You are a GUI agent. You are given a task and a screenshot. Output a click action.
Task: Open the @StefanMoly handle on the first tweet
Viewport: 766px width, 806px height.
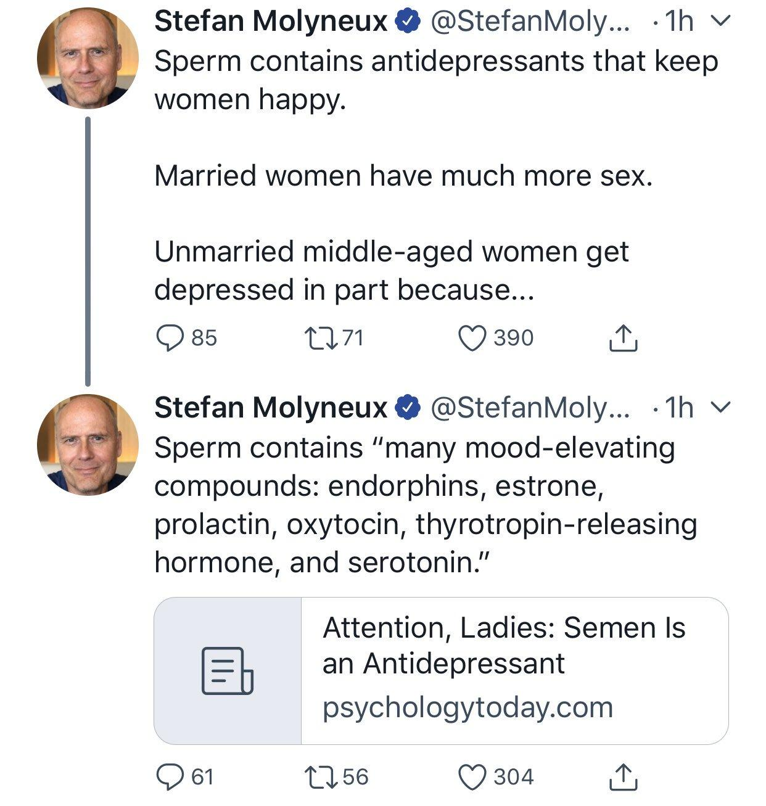coord(529,22)
